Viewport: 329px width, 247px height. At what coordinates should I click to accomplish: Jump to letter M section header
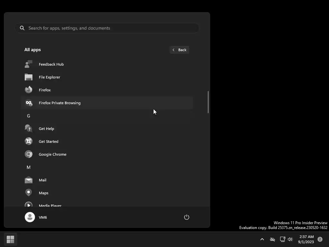point(29,167)
